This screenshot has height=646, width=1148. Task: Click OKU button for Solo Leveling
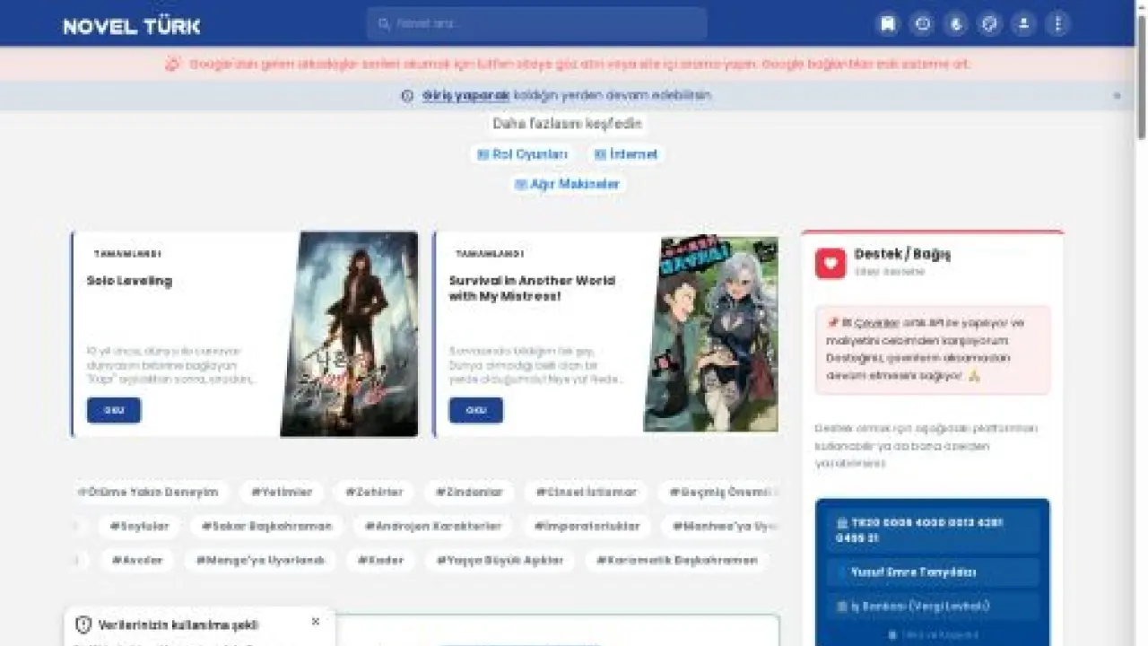point(114,410)
